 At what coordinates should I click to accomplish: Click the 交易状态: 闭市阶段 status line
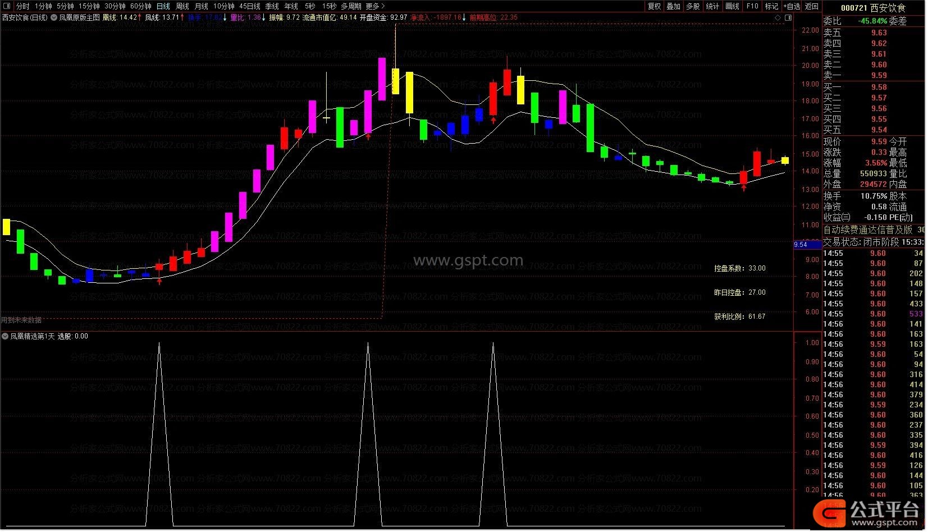(x=874, y=242)
